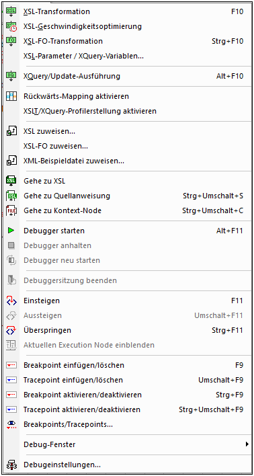
Task: Select XSL-FO zuweisen entry
Action: point(127,146)
